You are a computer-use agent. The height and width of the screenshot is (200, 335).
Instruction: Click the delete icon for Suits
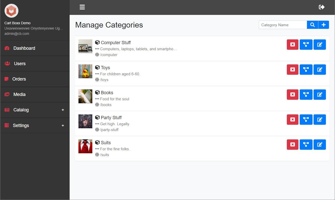coord(292,144)
